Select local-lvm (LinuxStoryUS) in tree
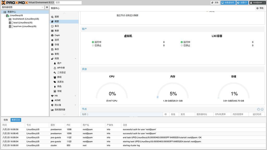This screenshot has height=150, width=267. [25, 26]
